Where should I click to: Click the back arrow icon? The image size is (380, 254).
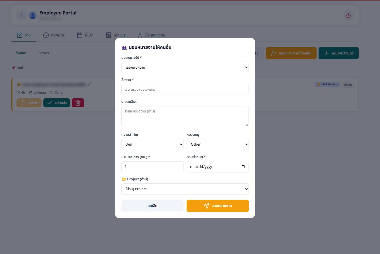pyautogui.click(x=22, y=15)
